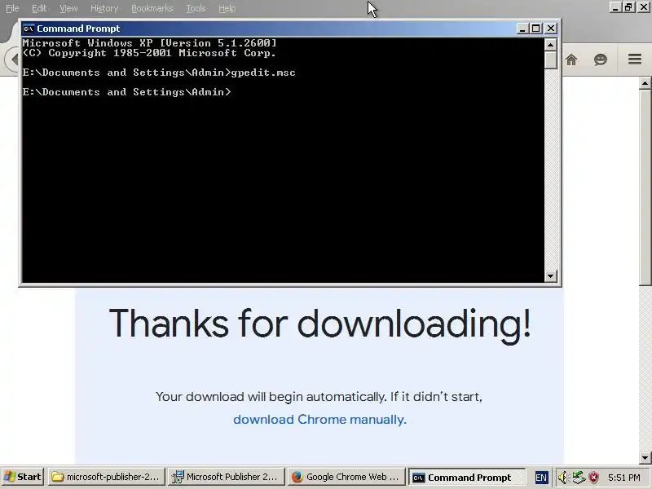Click the gpedit.msc command text
This screenshot has height=489, width=652.
point(263,73)
